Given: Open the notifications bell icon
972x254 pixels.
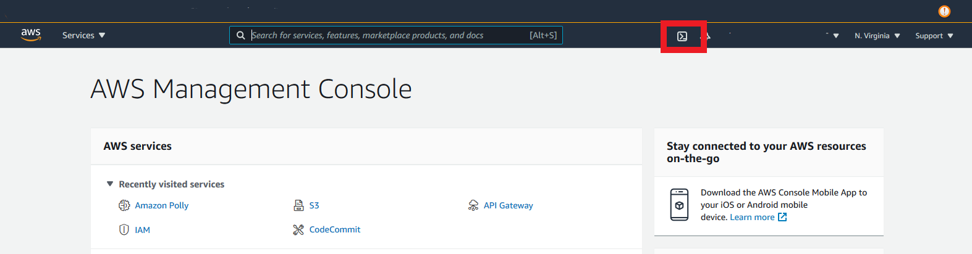Looking at the screenshot, I should (708, 36).
